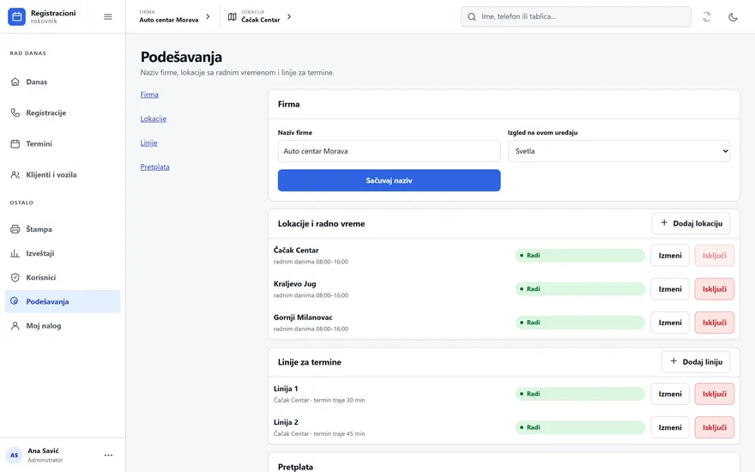Click the Dodaj liniju button
The image size is (755, 472).
pos(696,361)
